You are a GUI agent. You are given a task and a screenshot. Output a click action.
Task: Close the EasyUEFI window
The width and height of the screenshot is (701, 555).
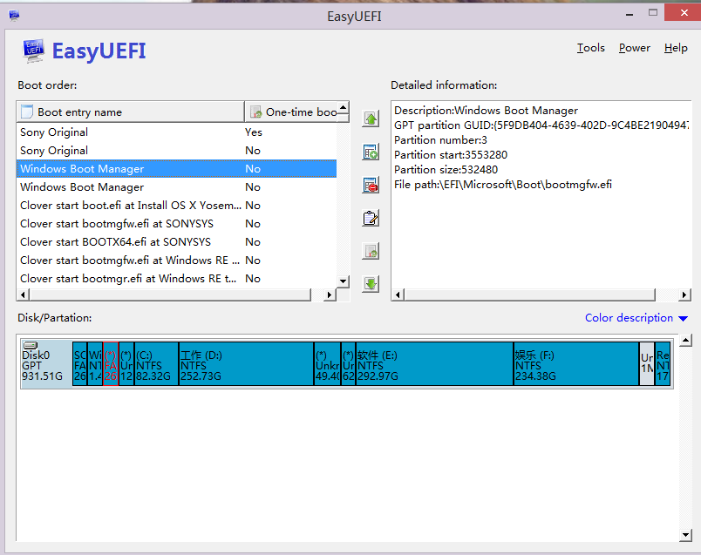click(x=683, y=13)
